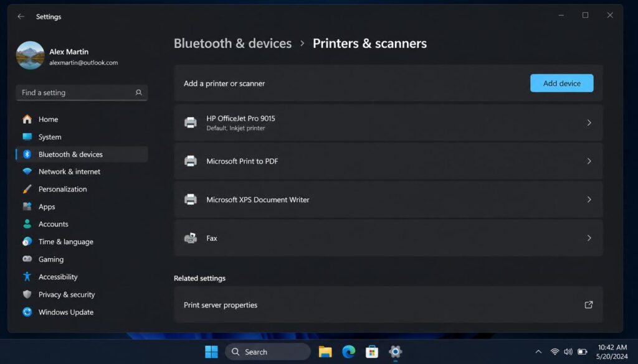The width and height of the screenshot is (638, 364).
Task: Click the HP OfficeJet Pro 9015 printer icon
Action: 191,123
